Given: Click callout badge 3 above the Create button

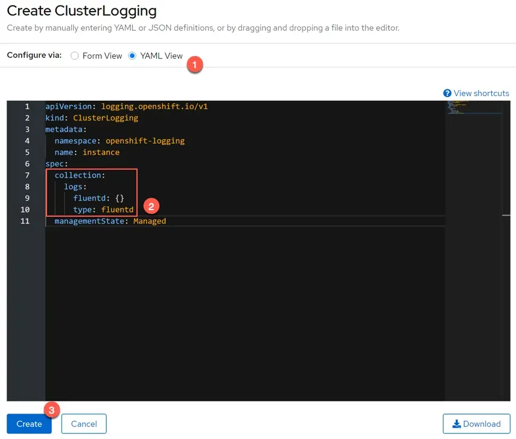Looking at the screenshot, I should [51, 409].
